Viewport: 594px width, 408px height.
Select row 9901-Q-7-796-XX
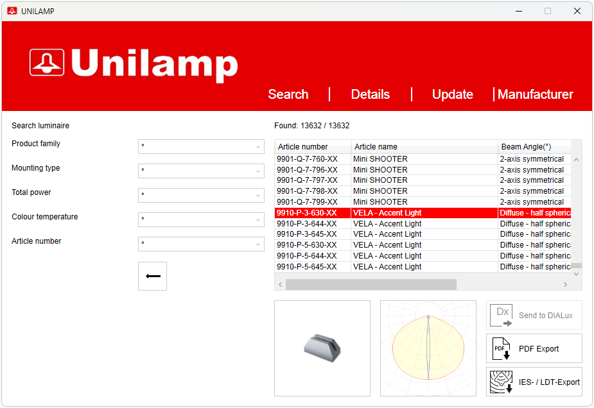(423, 170)
